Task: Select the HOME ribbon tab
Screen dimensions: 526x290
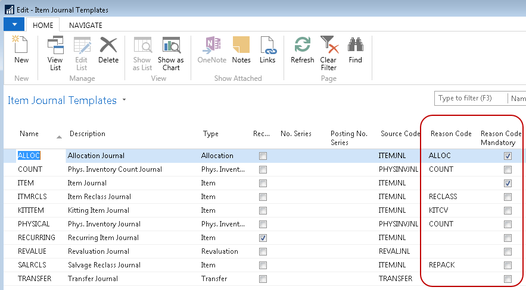Action: 43,25
